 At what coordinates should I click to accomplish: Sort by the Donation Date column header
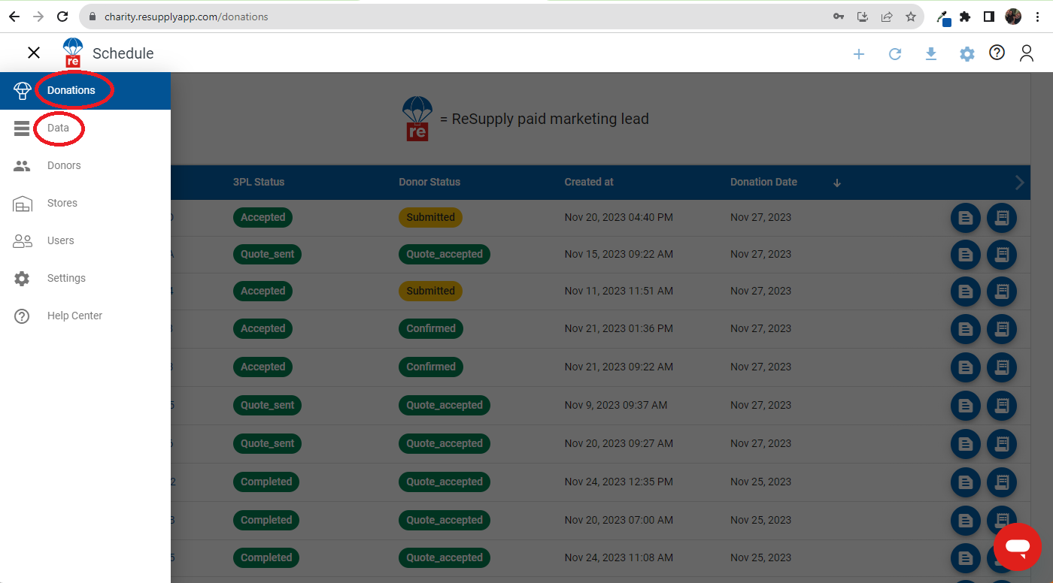(763, 182)
